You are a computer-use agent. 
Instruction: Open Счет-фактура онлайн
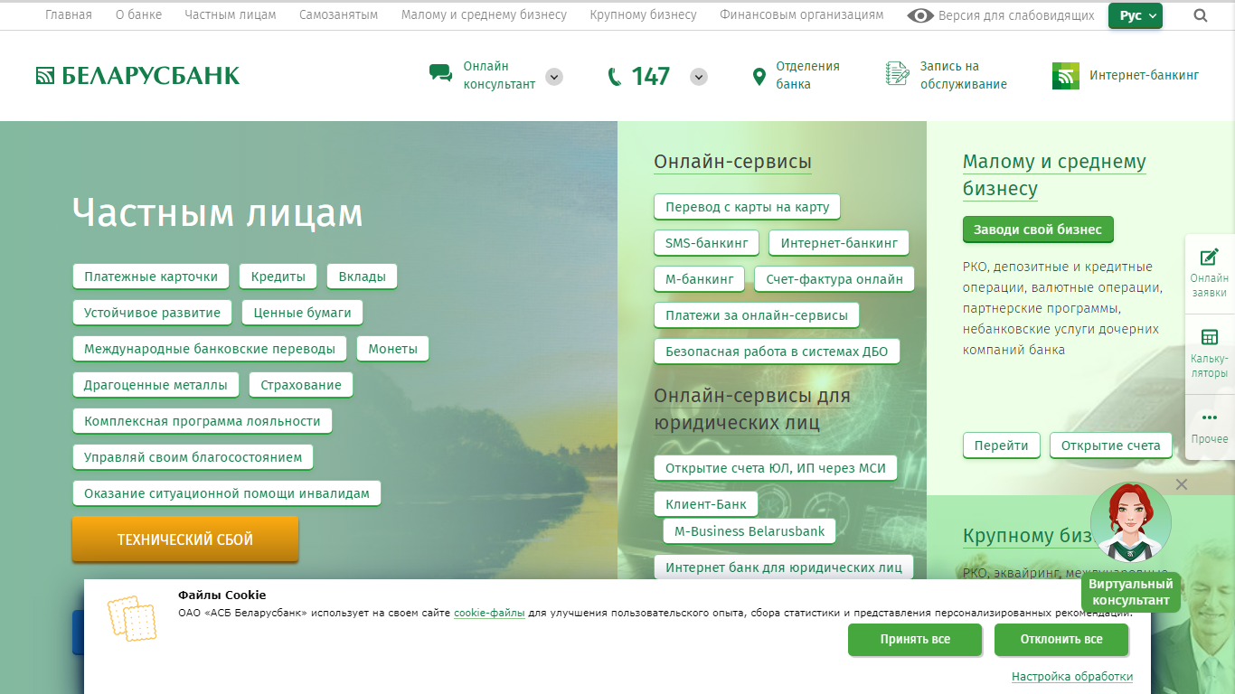pyautogui.click(x=834, y=279)
